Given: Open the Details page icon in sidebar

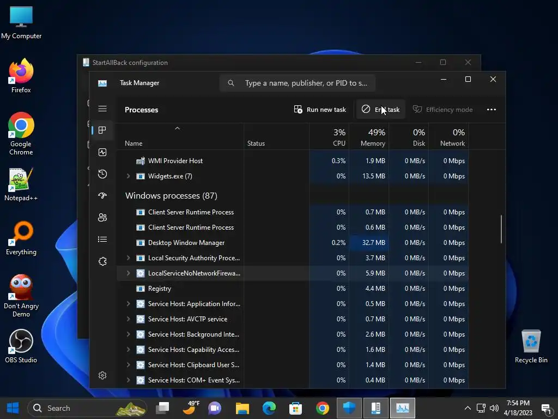Looking at the screenshot, I should (x=102, y=240).
